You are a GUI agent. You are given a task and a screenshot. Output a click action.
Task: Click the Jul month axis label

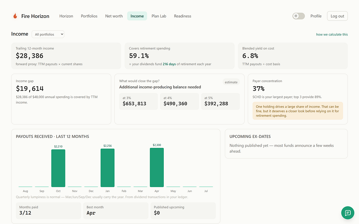coord(206,191)
